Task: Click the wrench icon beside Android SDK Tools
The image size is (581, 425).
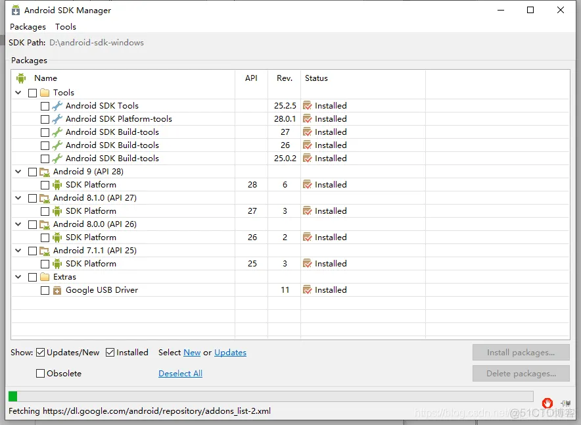Action: [57, 106]
